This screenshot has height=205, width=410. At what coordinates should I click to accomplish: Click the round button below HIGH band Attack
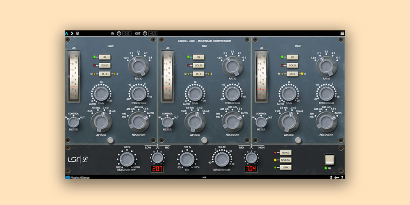click(298, 140)
